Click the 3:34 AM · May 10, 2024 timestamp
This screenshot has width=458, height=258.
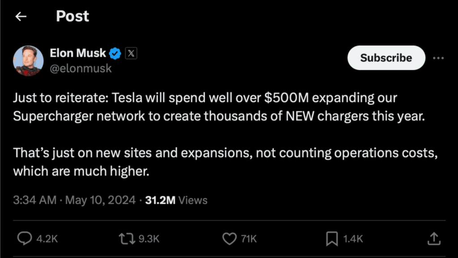(x=74, y=200)
